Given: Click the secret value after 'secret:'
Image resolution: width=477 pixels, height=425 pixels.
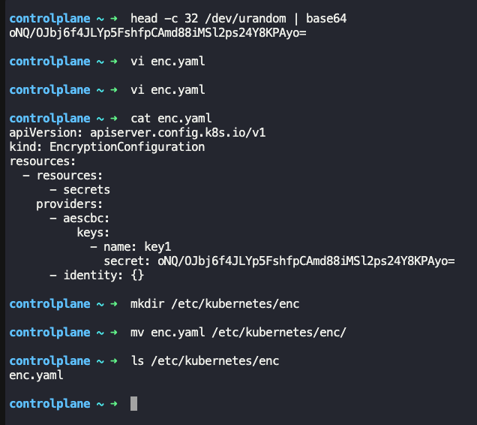Looking at the screenshot, I should click(306, 261).
